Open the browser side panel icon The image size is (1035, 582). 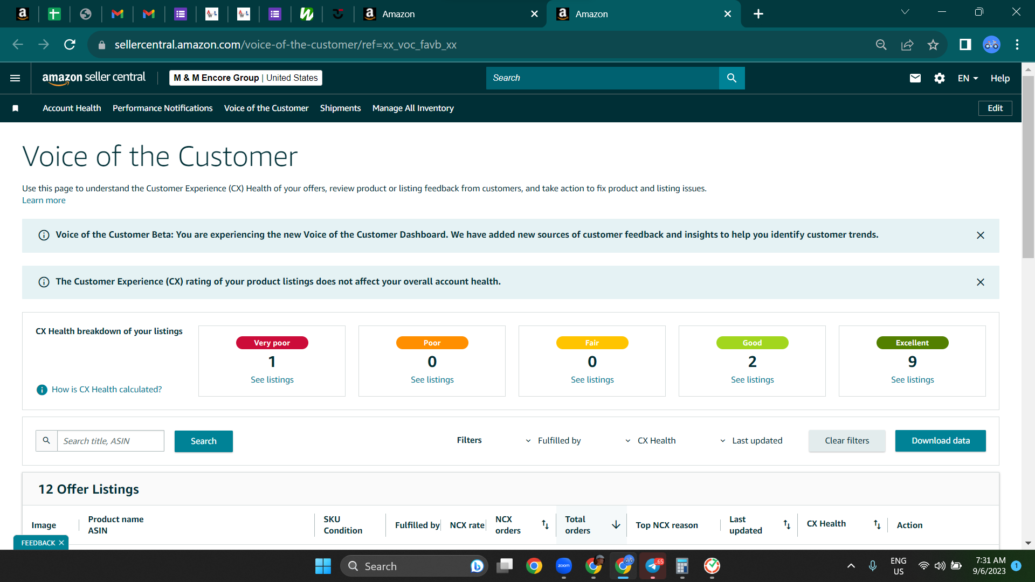965,45
